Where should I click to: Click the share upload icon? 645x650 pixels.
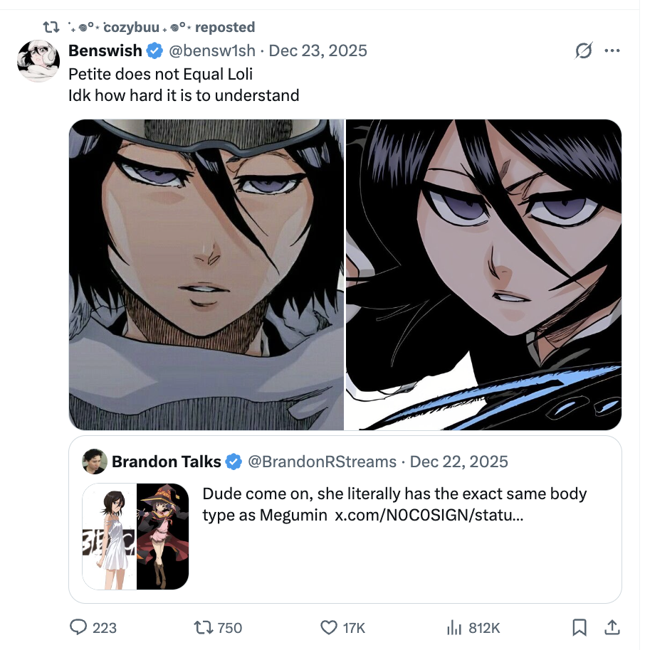pos(612,627)
